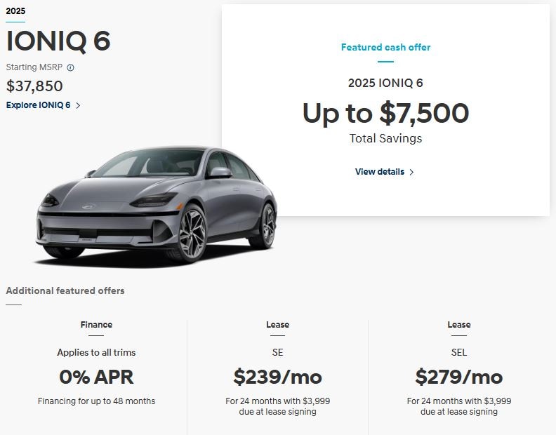Click the Up to $7,500 savings headline

(x=385, y=113)
